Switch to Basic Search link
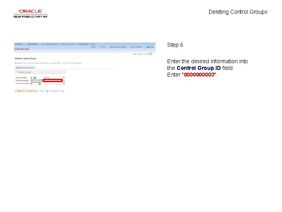Screen dimensions: 282x212 click(40, 91)
